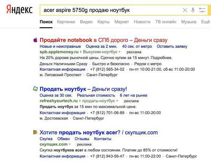211x164 pixels.
Task: Open the Музыка tab
Action: click(189, 22)
